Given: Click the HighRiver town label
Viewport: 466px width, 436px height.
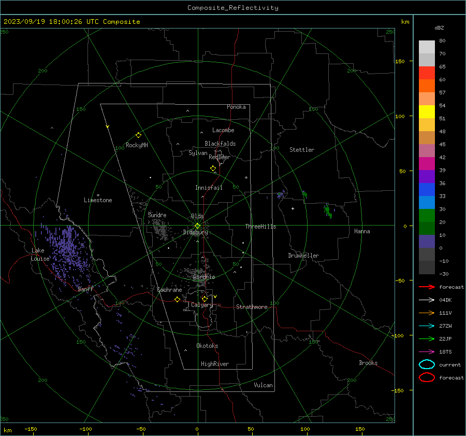Looking at the screenshot, I should click(215, 364).
